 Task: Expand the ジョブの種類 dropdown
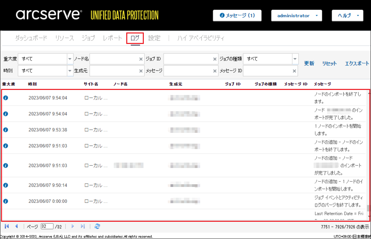295,59
